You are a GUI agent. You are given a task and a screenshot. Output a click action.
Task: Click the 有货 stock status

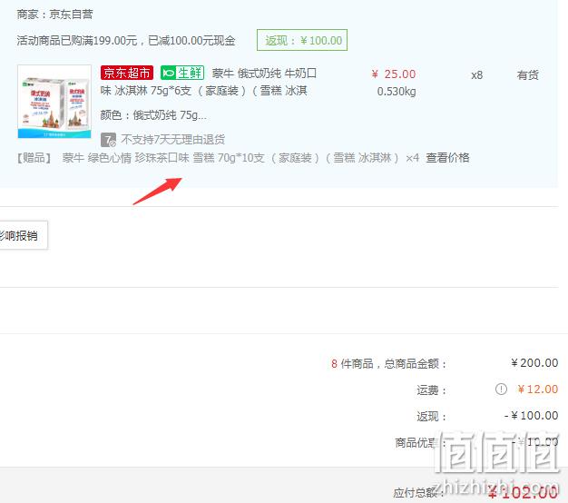[527, 75]
